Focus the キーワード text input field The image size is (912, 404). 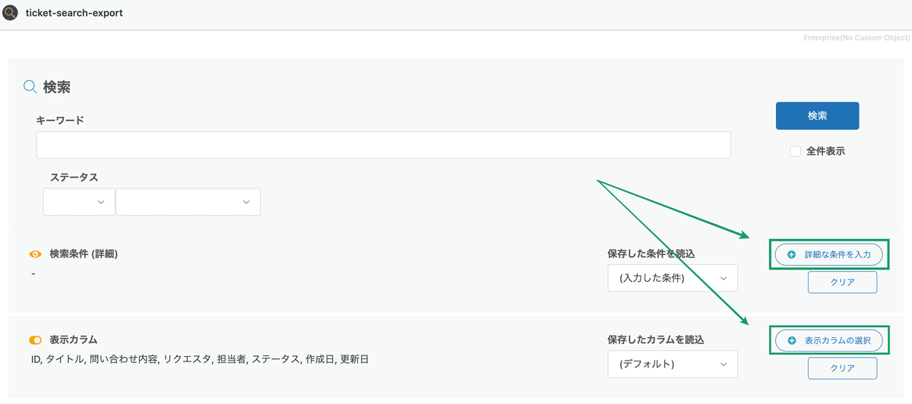(383, 145)
